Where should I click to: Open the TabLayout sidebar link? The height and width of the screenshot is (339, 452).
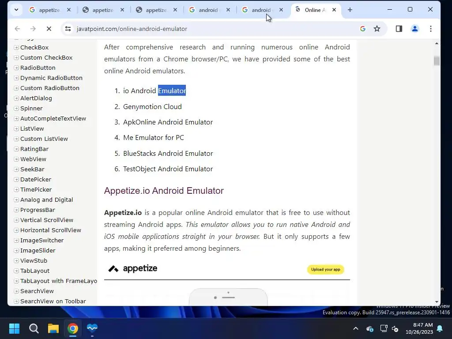35,271
